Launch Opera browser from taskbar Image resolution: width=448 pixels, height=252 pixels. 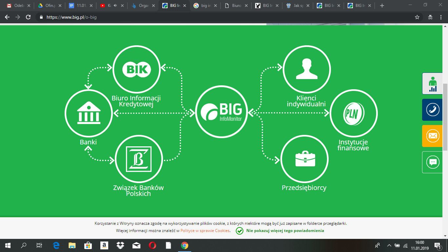[x=153, y=245]
